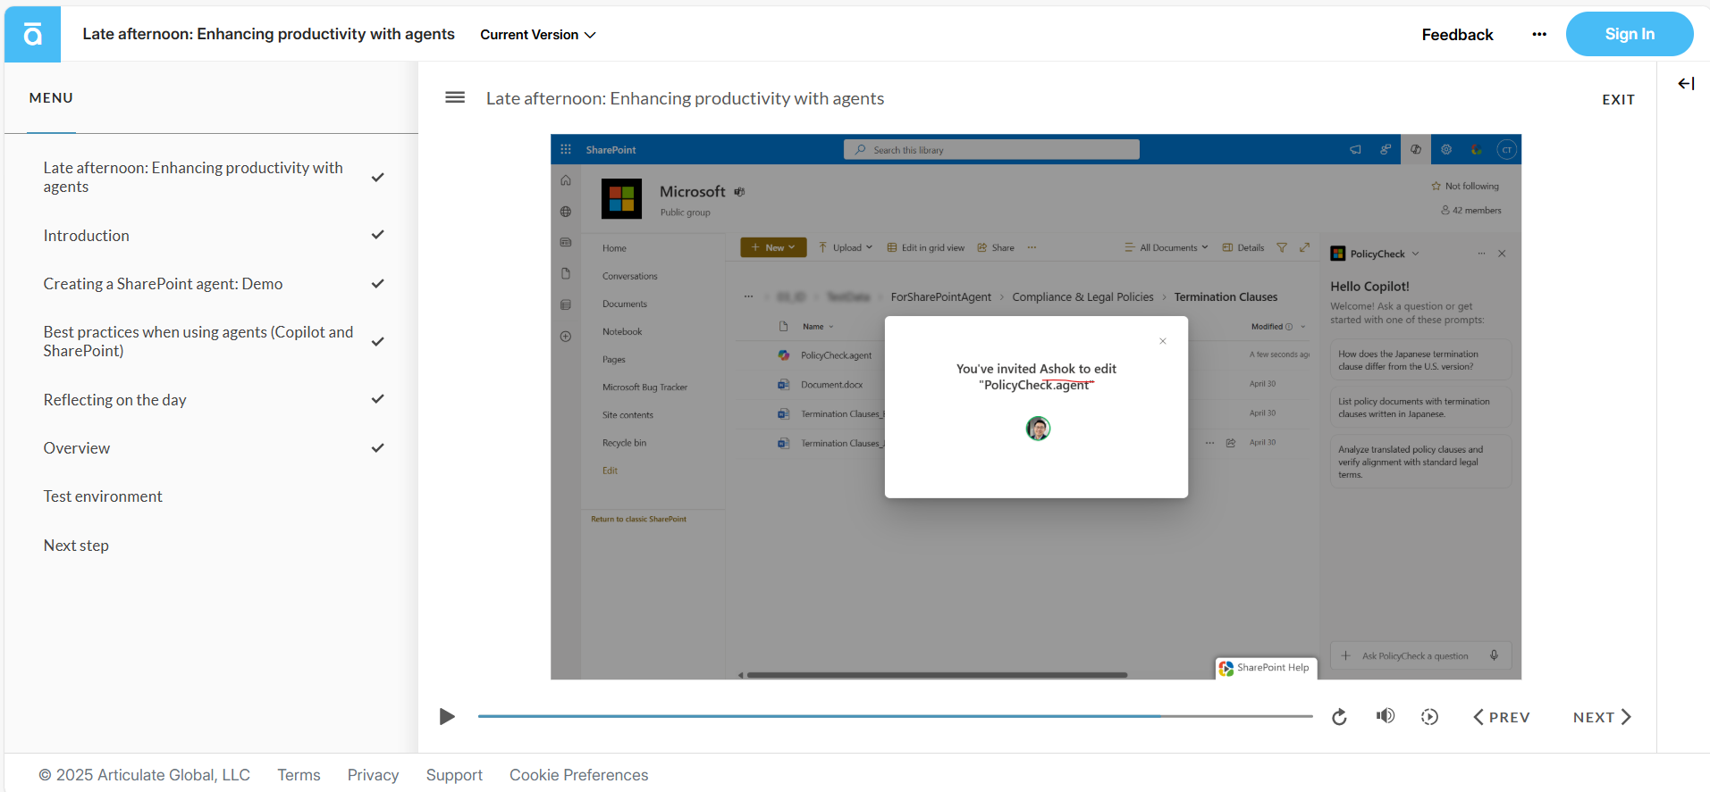Image resolution: width=1710 pixels, height=792 pixels.
Task: Click Return to classic SharePoint
Action: (638, 519)
